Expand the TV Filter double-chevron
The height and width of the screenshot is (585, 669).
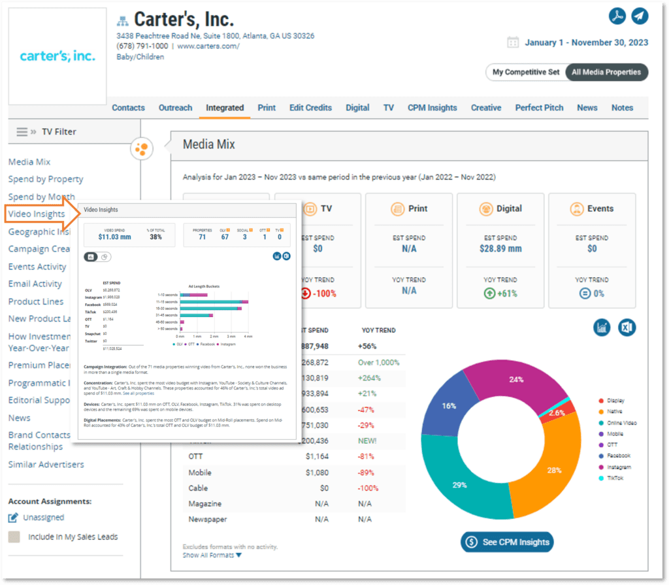tap(33, 132)
